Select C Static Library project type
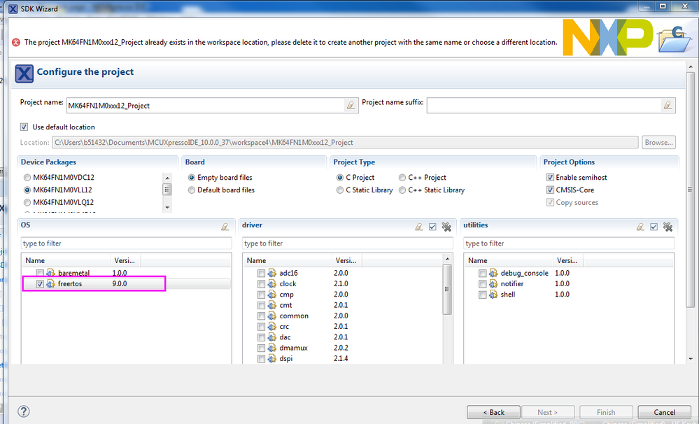This screenshot has height=424, width=699. 339,190
